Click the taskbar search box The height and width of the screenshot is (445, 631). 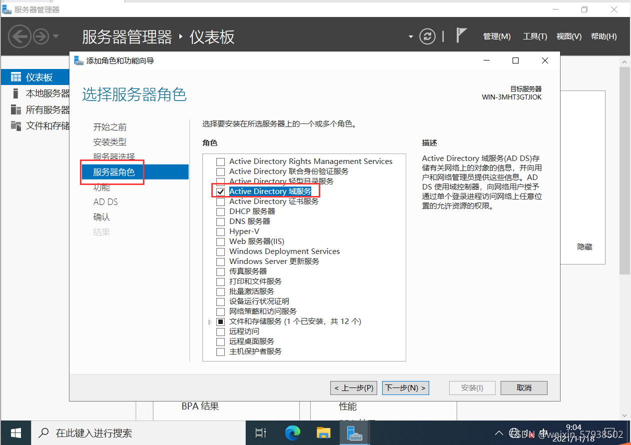click(139, 433)
